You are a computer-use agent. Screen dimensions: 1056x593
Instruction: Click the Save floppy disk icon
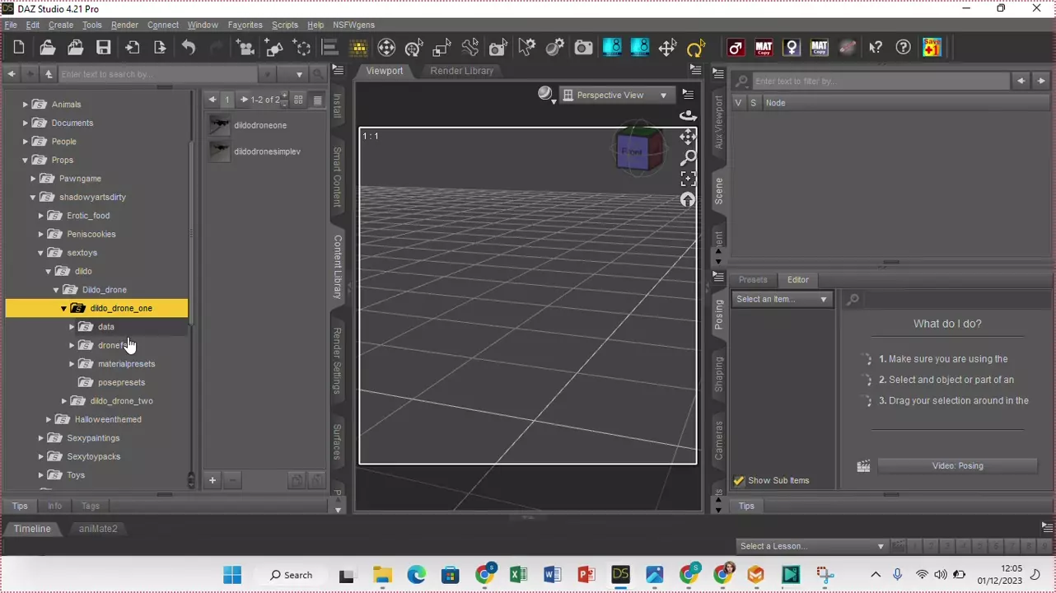pos(103,48)
